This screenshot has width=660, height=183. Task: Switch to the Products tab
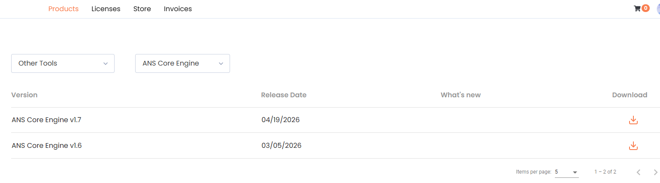[x=64, y=9]
